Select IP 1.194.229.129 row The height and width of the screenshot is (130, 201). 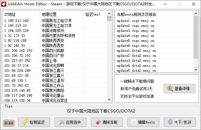[x=55, y=31]
